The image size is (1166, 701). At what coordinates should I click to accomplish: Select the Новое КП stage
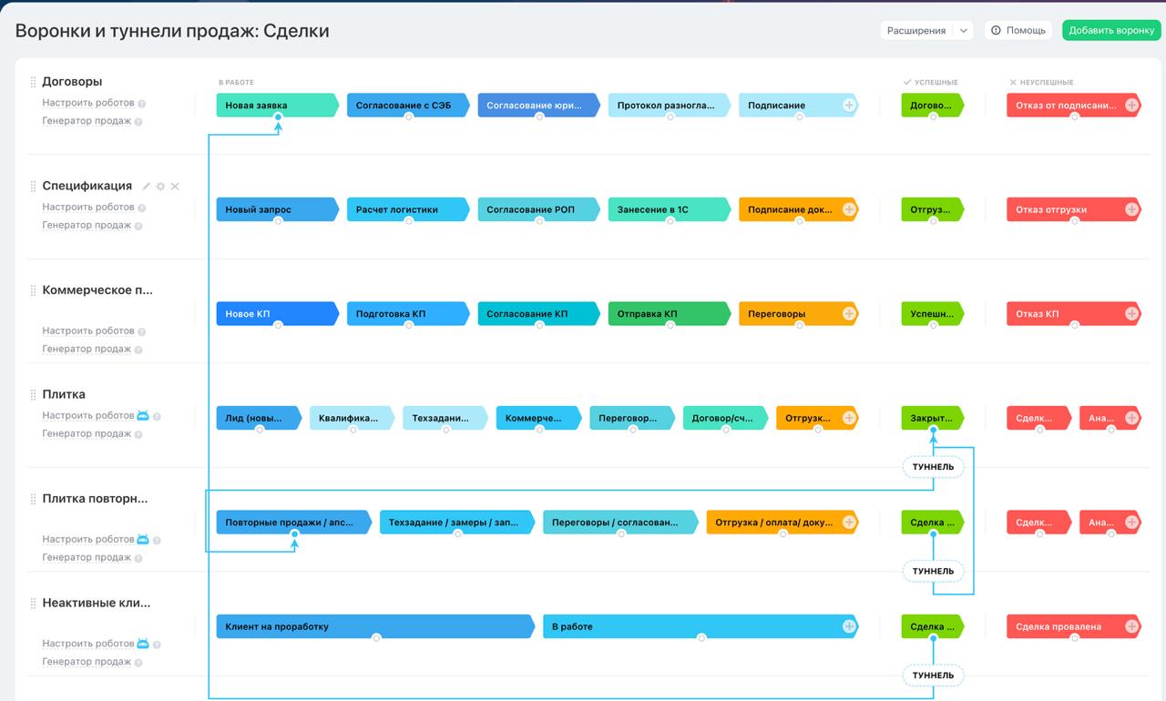(x=278, y=314)
